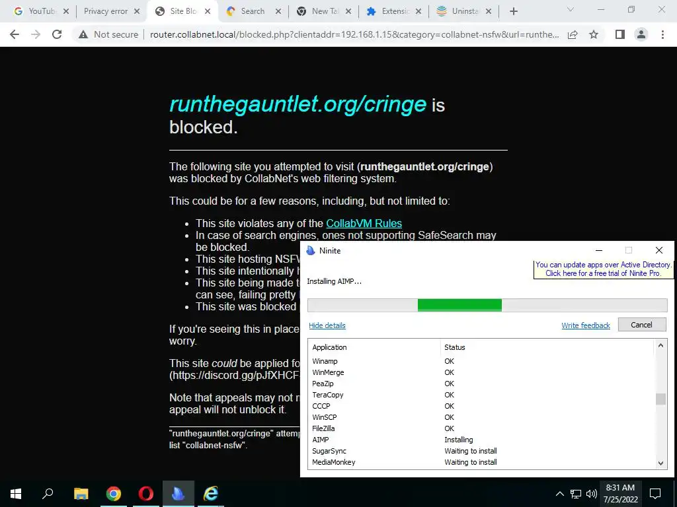Click the forward navigation arrow
Viewport: 677px width, 507px height.
pos(36,34)
